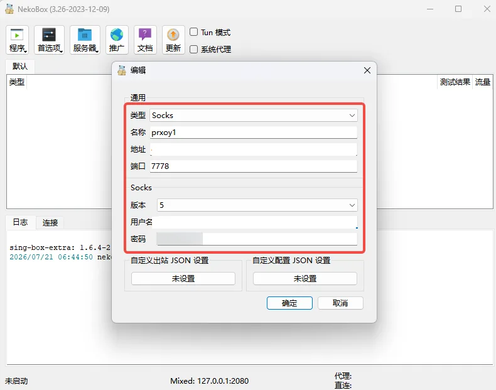The image size is (496, 390).
Task: Open the 服务器 (Server) toolbar menu
Action: tap(85, 40)
